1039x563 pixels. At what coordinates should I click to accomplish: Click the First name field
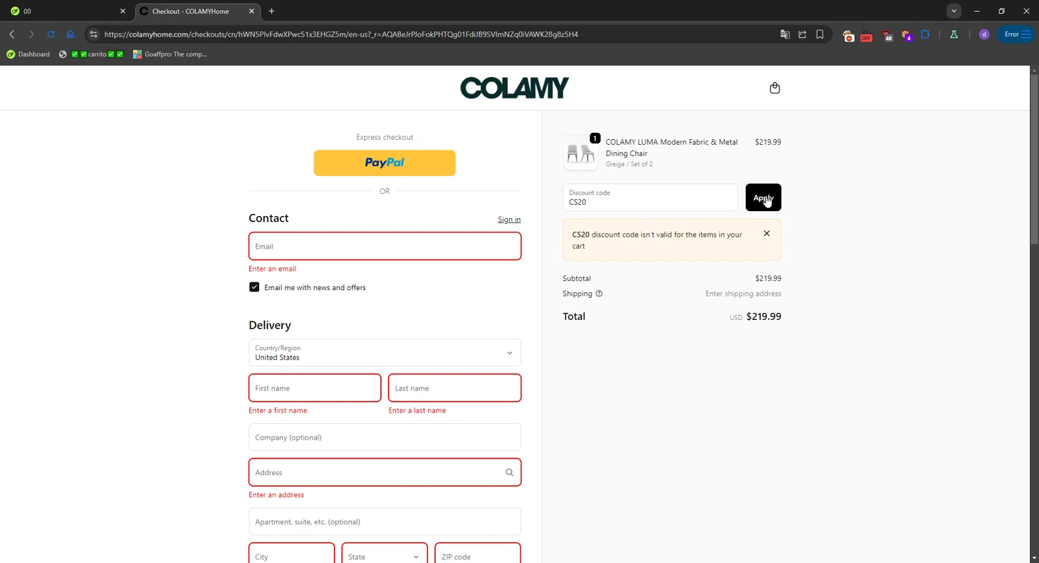tap(314, 388)
